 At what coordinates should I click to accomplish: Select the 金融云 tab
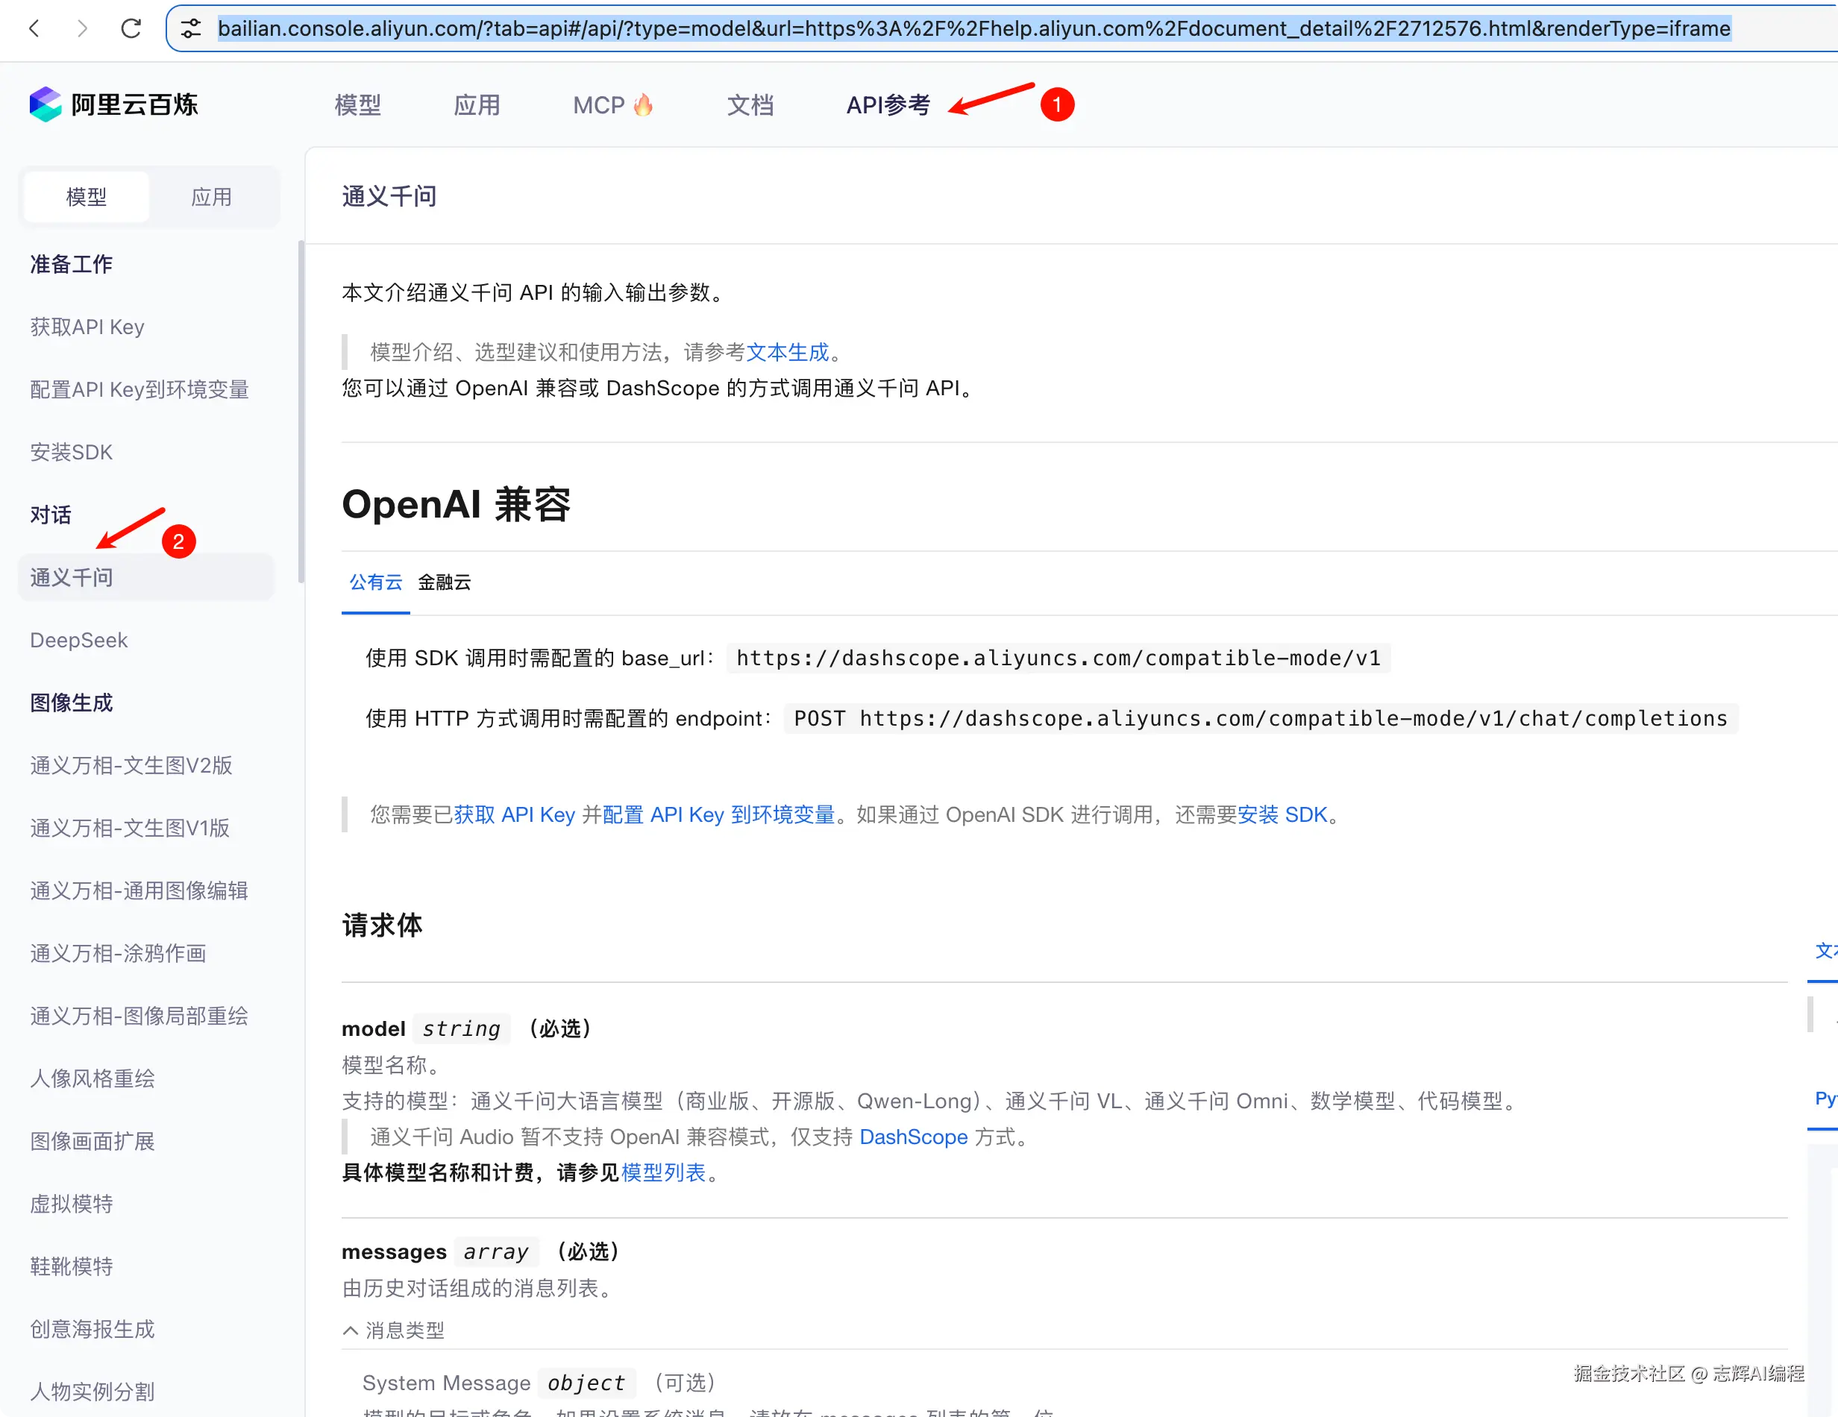(445, 582)
